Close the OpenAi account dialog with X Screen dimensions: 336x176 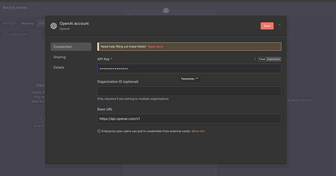(279, 25)
